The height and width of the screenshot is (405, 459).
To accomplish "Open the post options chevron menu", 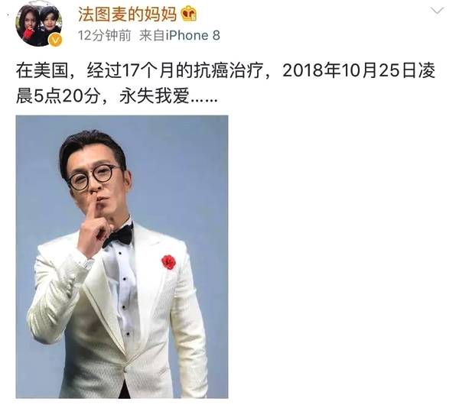I will tap(437, 11).
